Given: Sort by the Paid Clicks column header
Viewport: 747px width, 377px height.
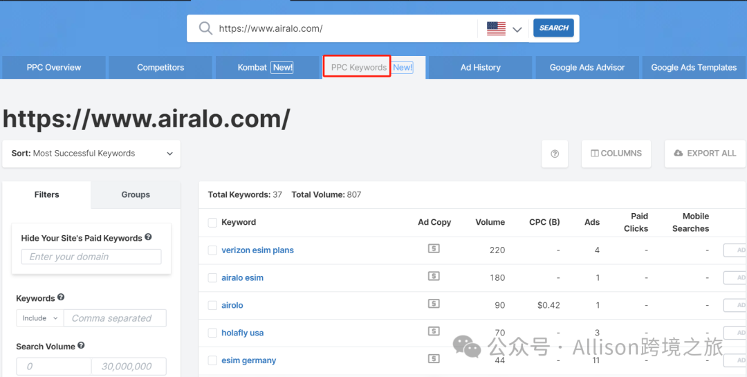Looking at the screenshot, I should (x=636, y=223).
